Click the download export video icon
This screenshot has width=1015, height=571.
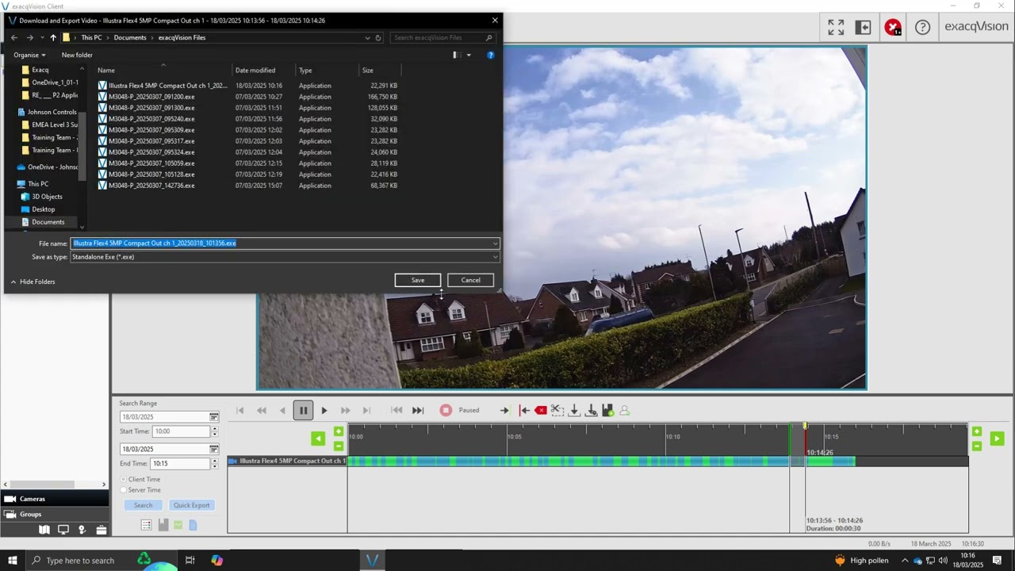coord(574,410)
